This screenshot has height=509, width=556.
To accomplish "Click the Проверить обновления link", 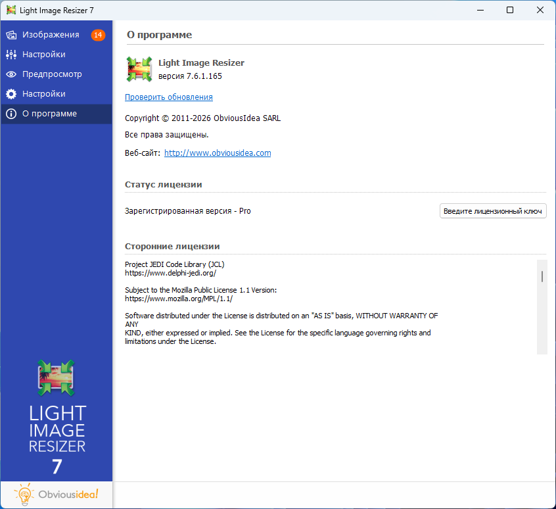I will point(169,97).
